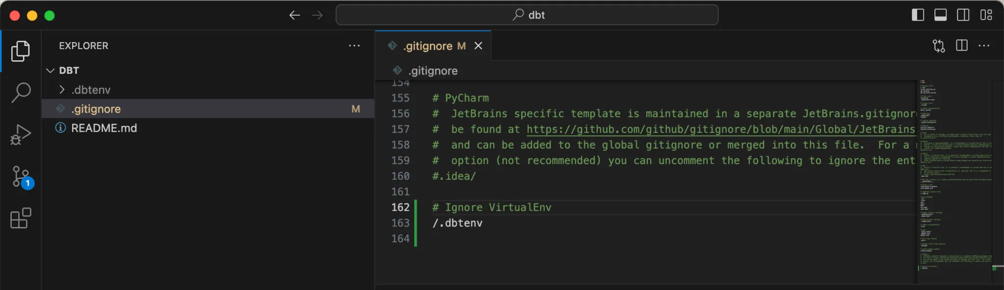Toggle the secondary side bar
Viewport: 1004px width, 290px height.
coord(963,15)
